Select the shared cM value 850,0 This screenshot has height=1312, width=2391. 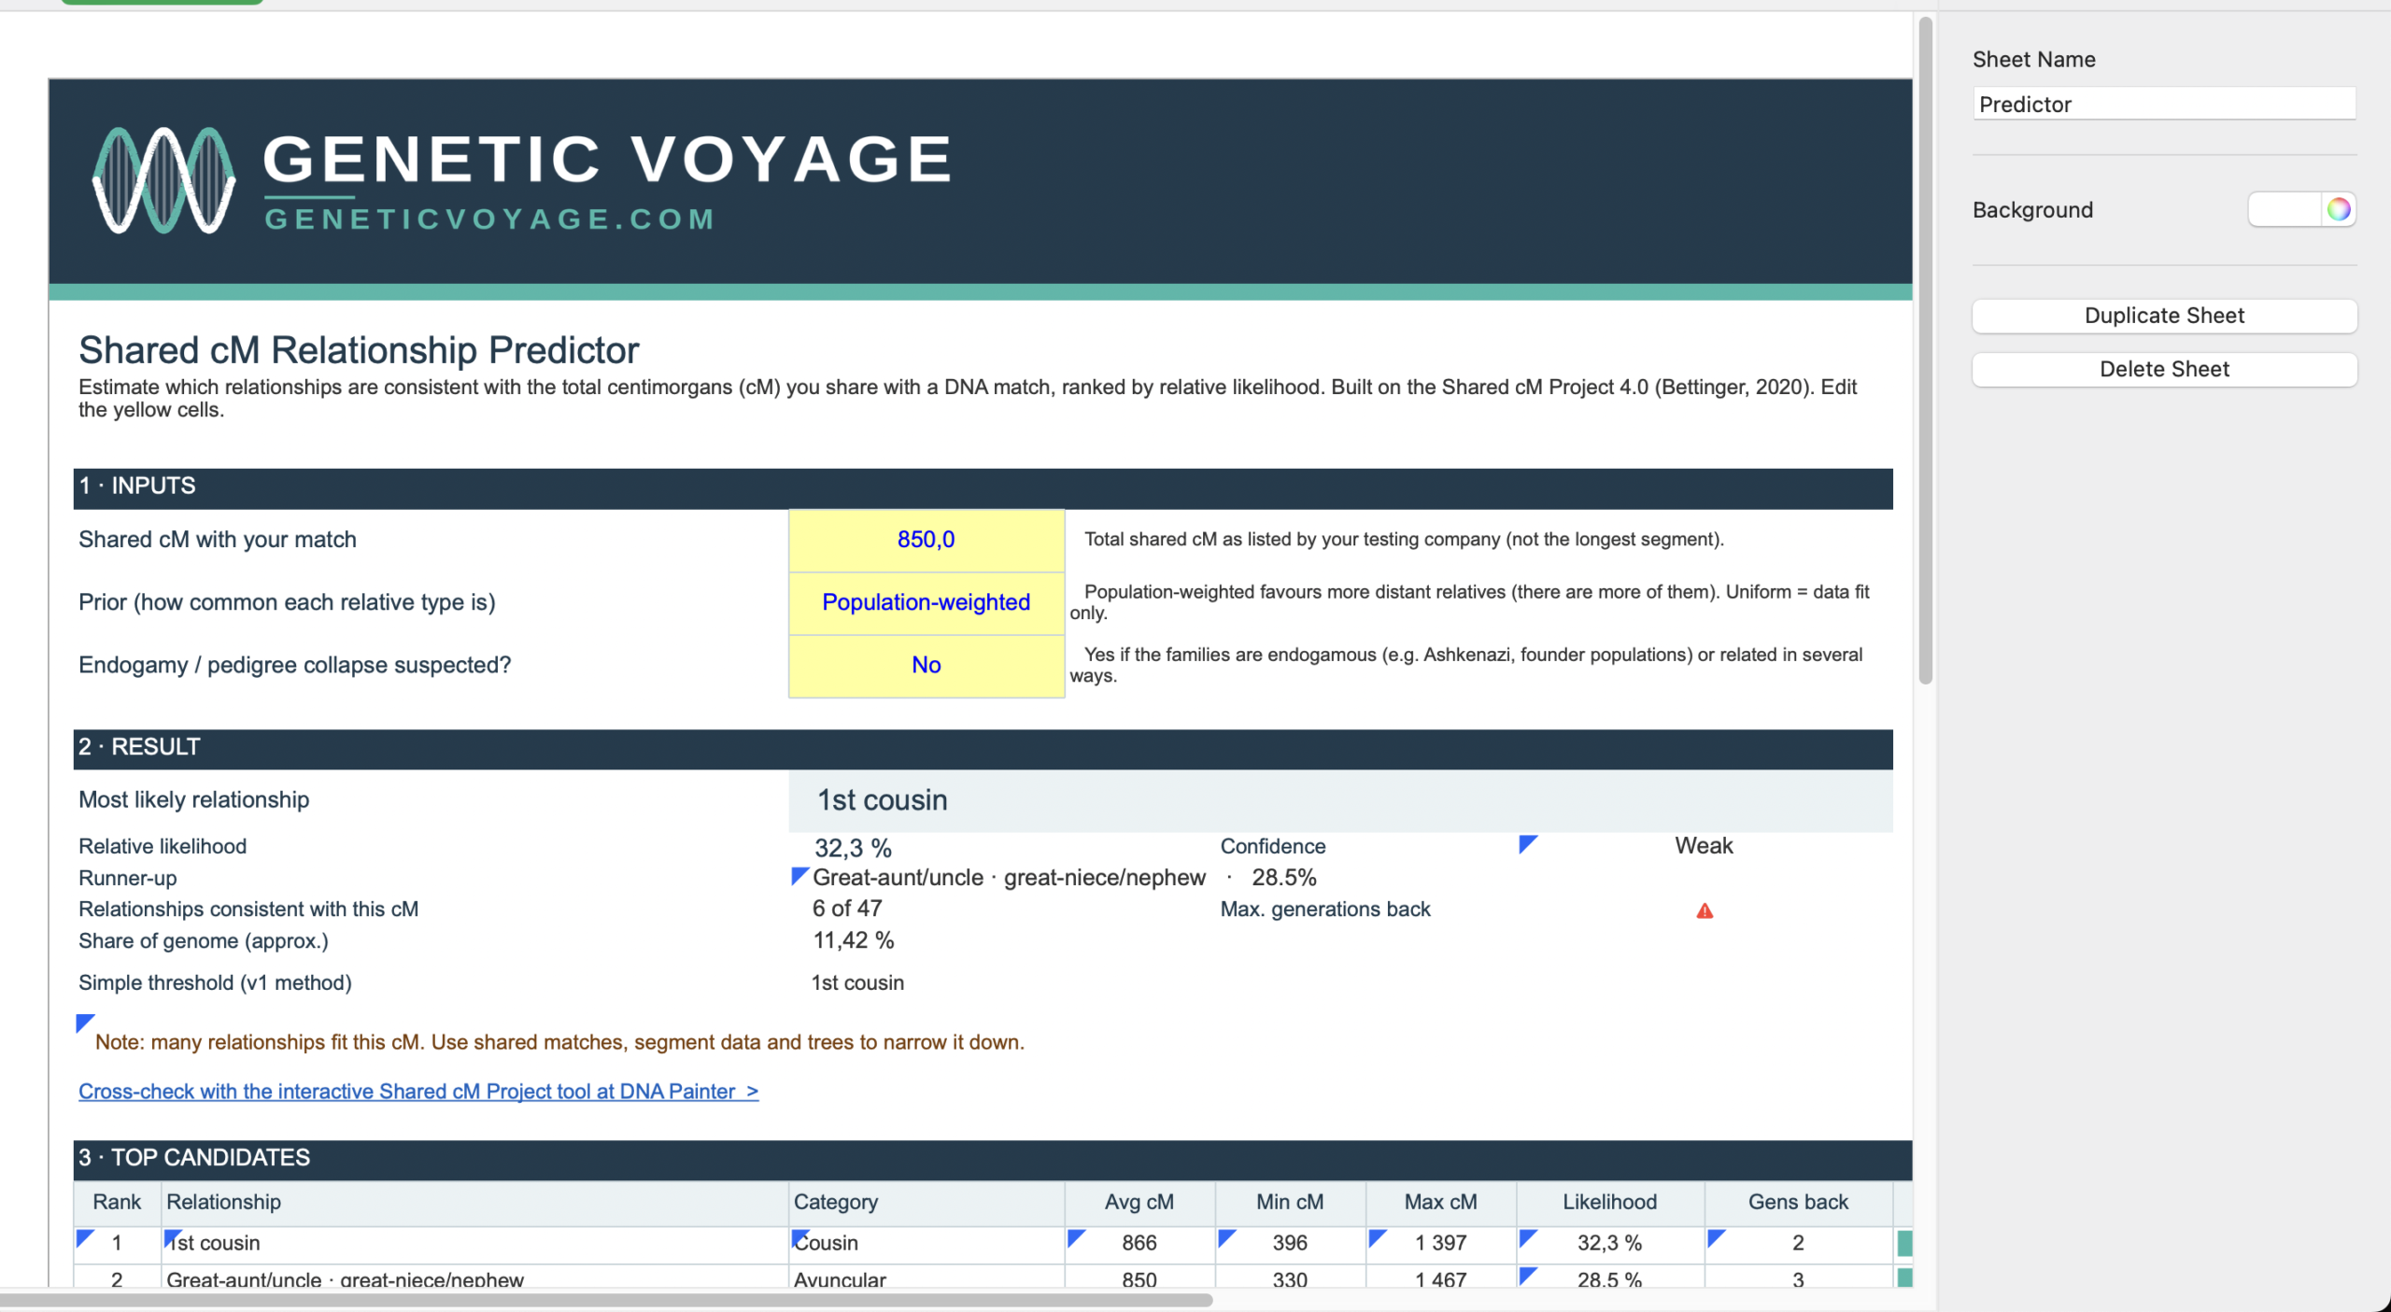[926, 540]
